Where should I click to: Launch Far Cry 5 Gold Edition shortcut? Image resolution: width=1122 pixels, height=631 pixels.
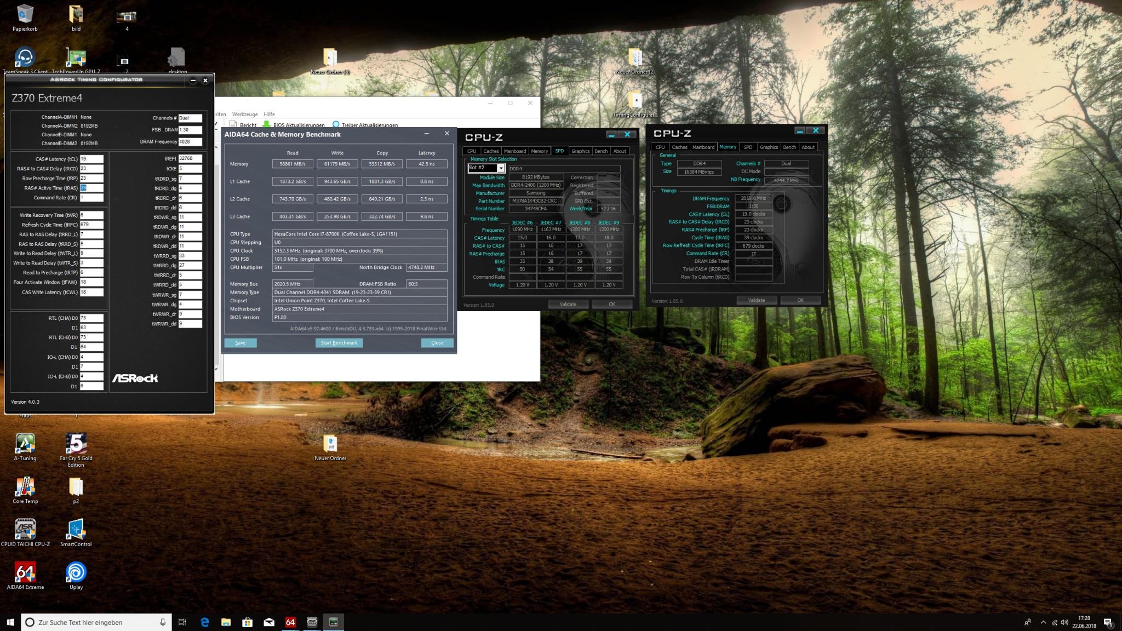(x=76, y=449)
